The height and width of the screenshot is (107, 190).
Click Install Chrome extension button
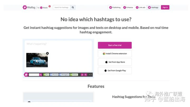[115, 53]
